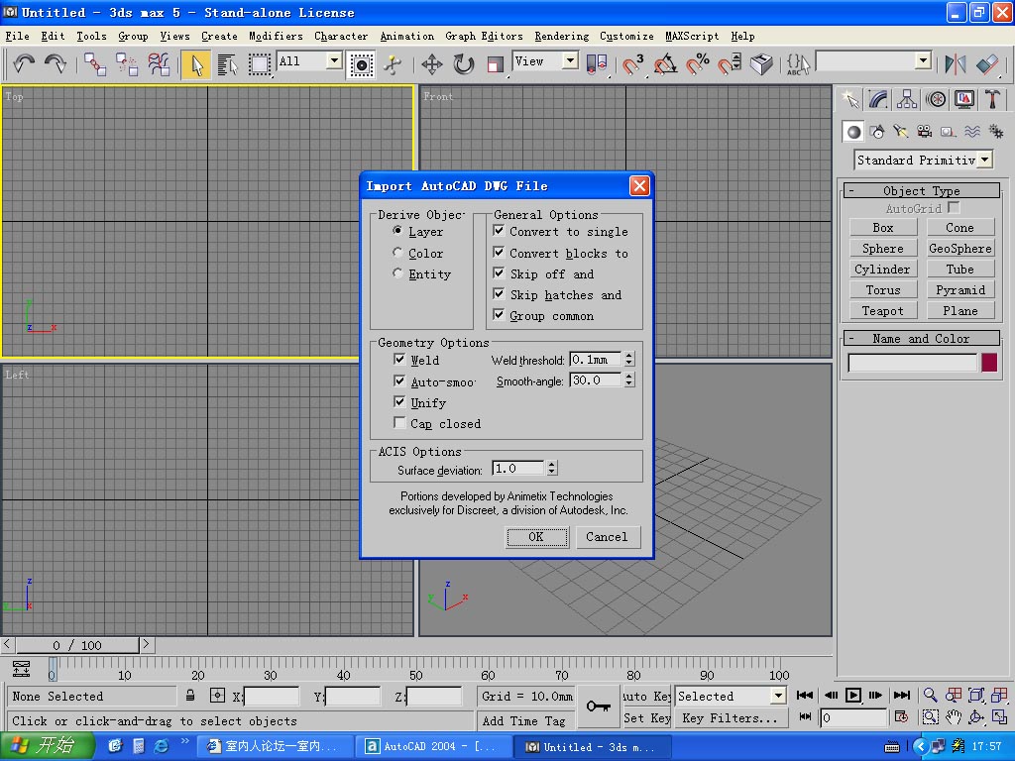Toggle the Percent Snap tool

pyautogui.click(x=697, y=64)
